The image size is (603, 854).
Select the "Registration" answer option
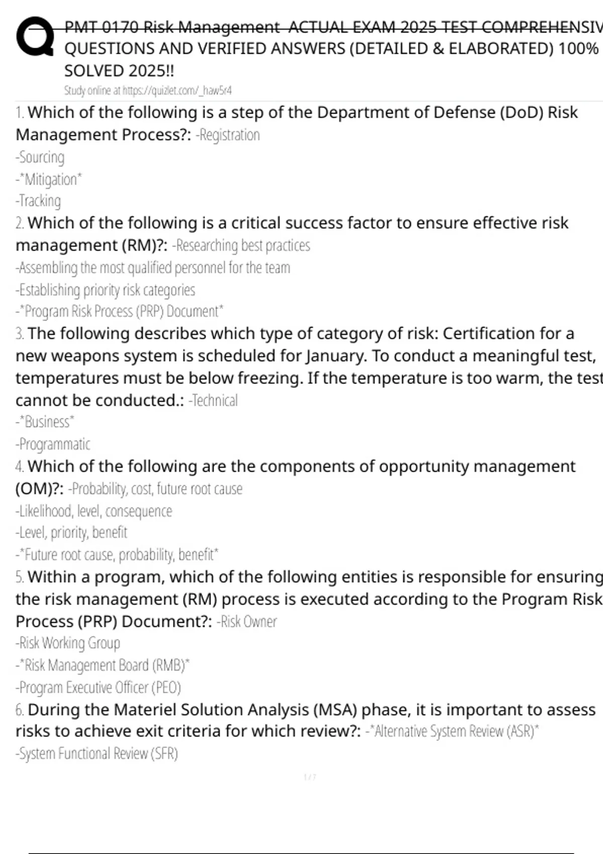tap(228, 135)
